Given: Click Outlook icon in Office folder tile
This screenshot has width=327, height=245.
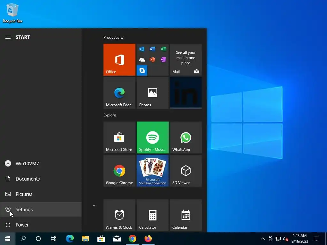Looking at the screenshot, I should click(x=142, y=49).
